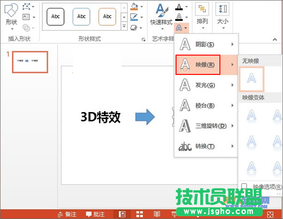Open the Reflection 映像(R) submenu

pyautogui.click(x=206, y=65)
